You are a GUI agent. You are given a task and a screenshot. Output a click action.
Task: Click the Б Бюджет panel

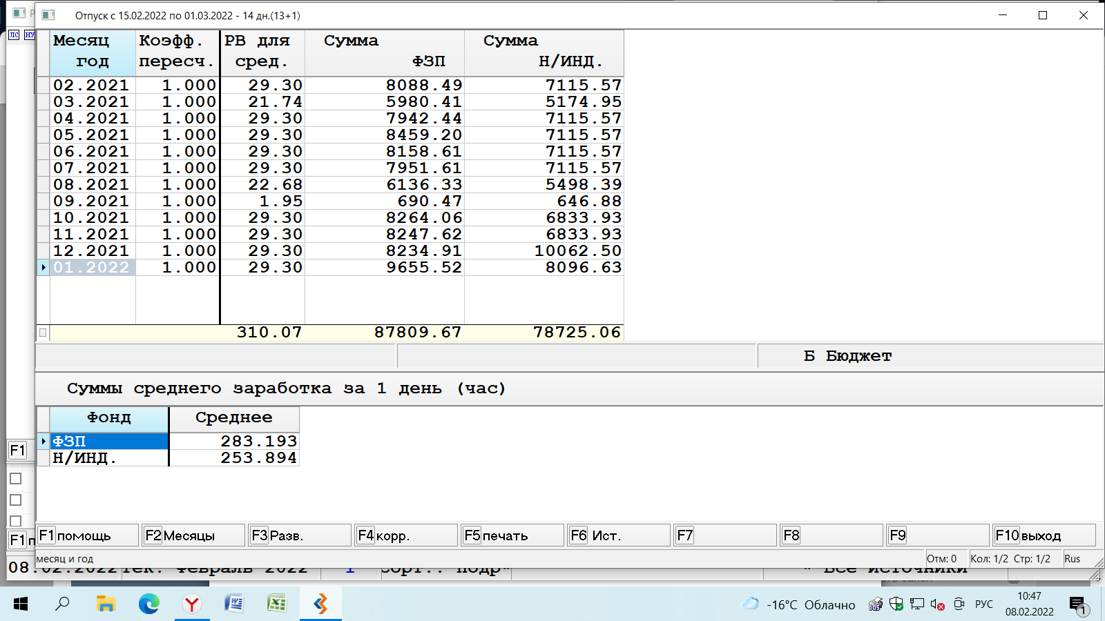[930, 356]
